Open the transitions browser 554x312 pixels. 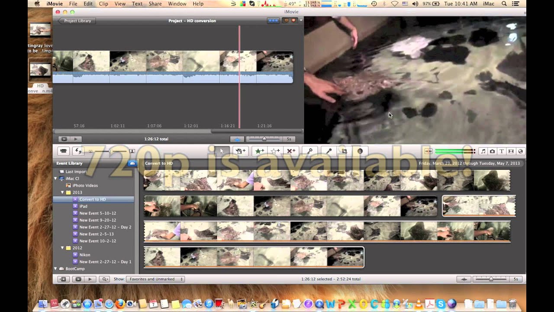coord(511,151)
